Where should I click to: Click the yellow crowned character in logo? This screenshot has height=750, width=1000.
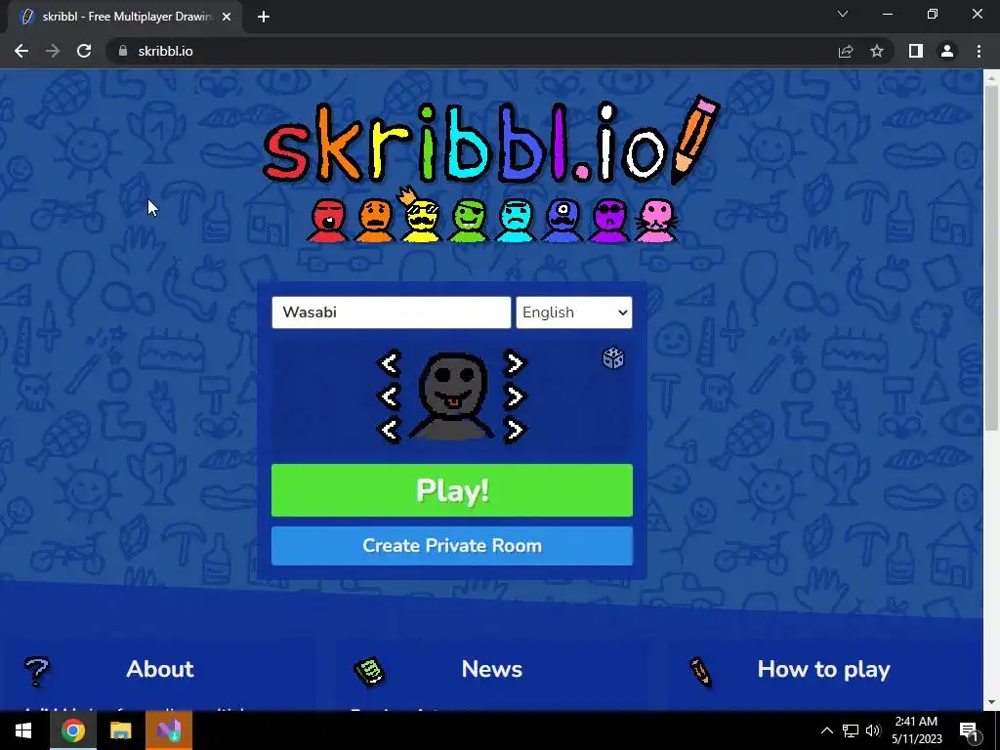pyautogui.click(x=422, y=216)
